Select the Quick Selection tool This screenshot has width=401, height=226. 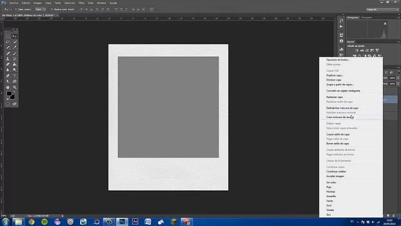(x=14, y=42)
